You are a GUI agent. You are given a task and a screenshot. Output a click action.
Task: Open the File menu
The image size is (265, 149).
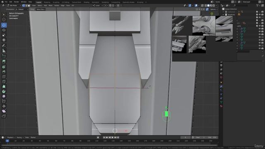click(6, 2)
